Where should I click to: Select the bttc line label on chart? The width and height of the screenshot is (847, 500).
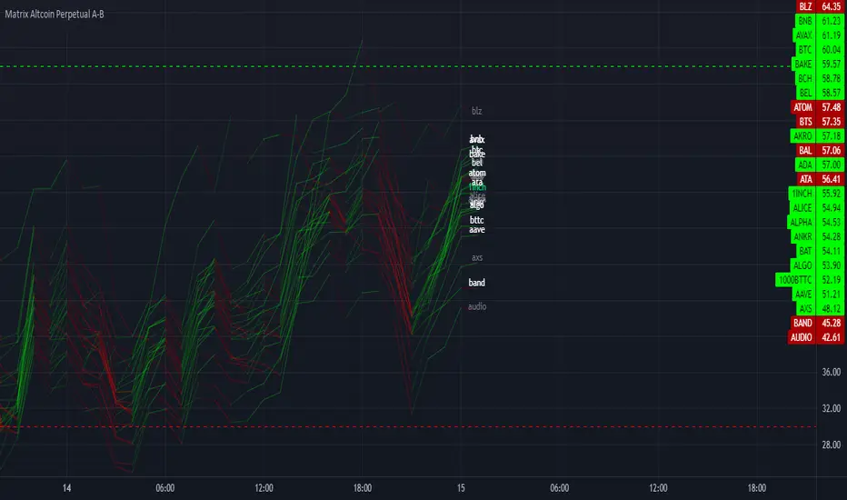476,220
